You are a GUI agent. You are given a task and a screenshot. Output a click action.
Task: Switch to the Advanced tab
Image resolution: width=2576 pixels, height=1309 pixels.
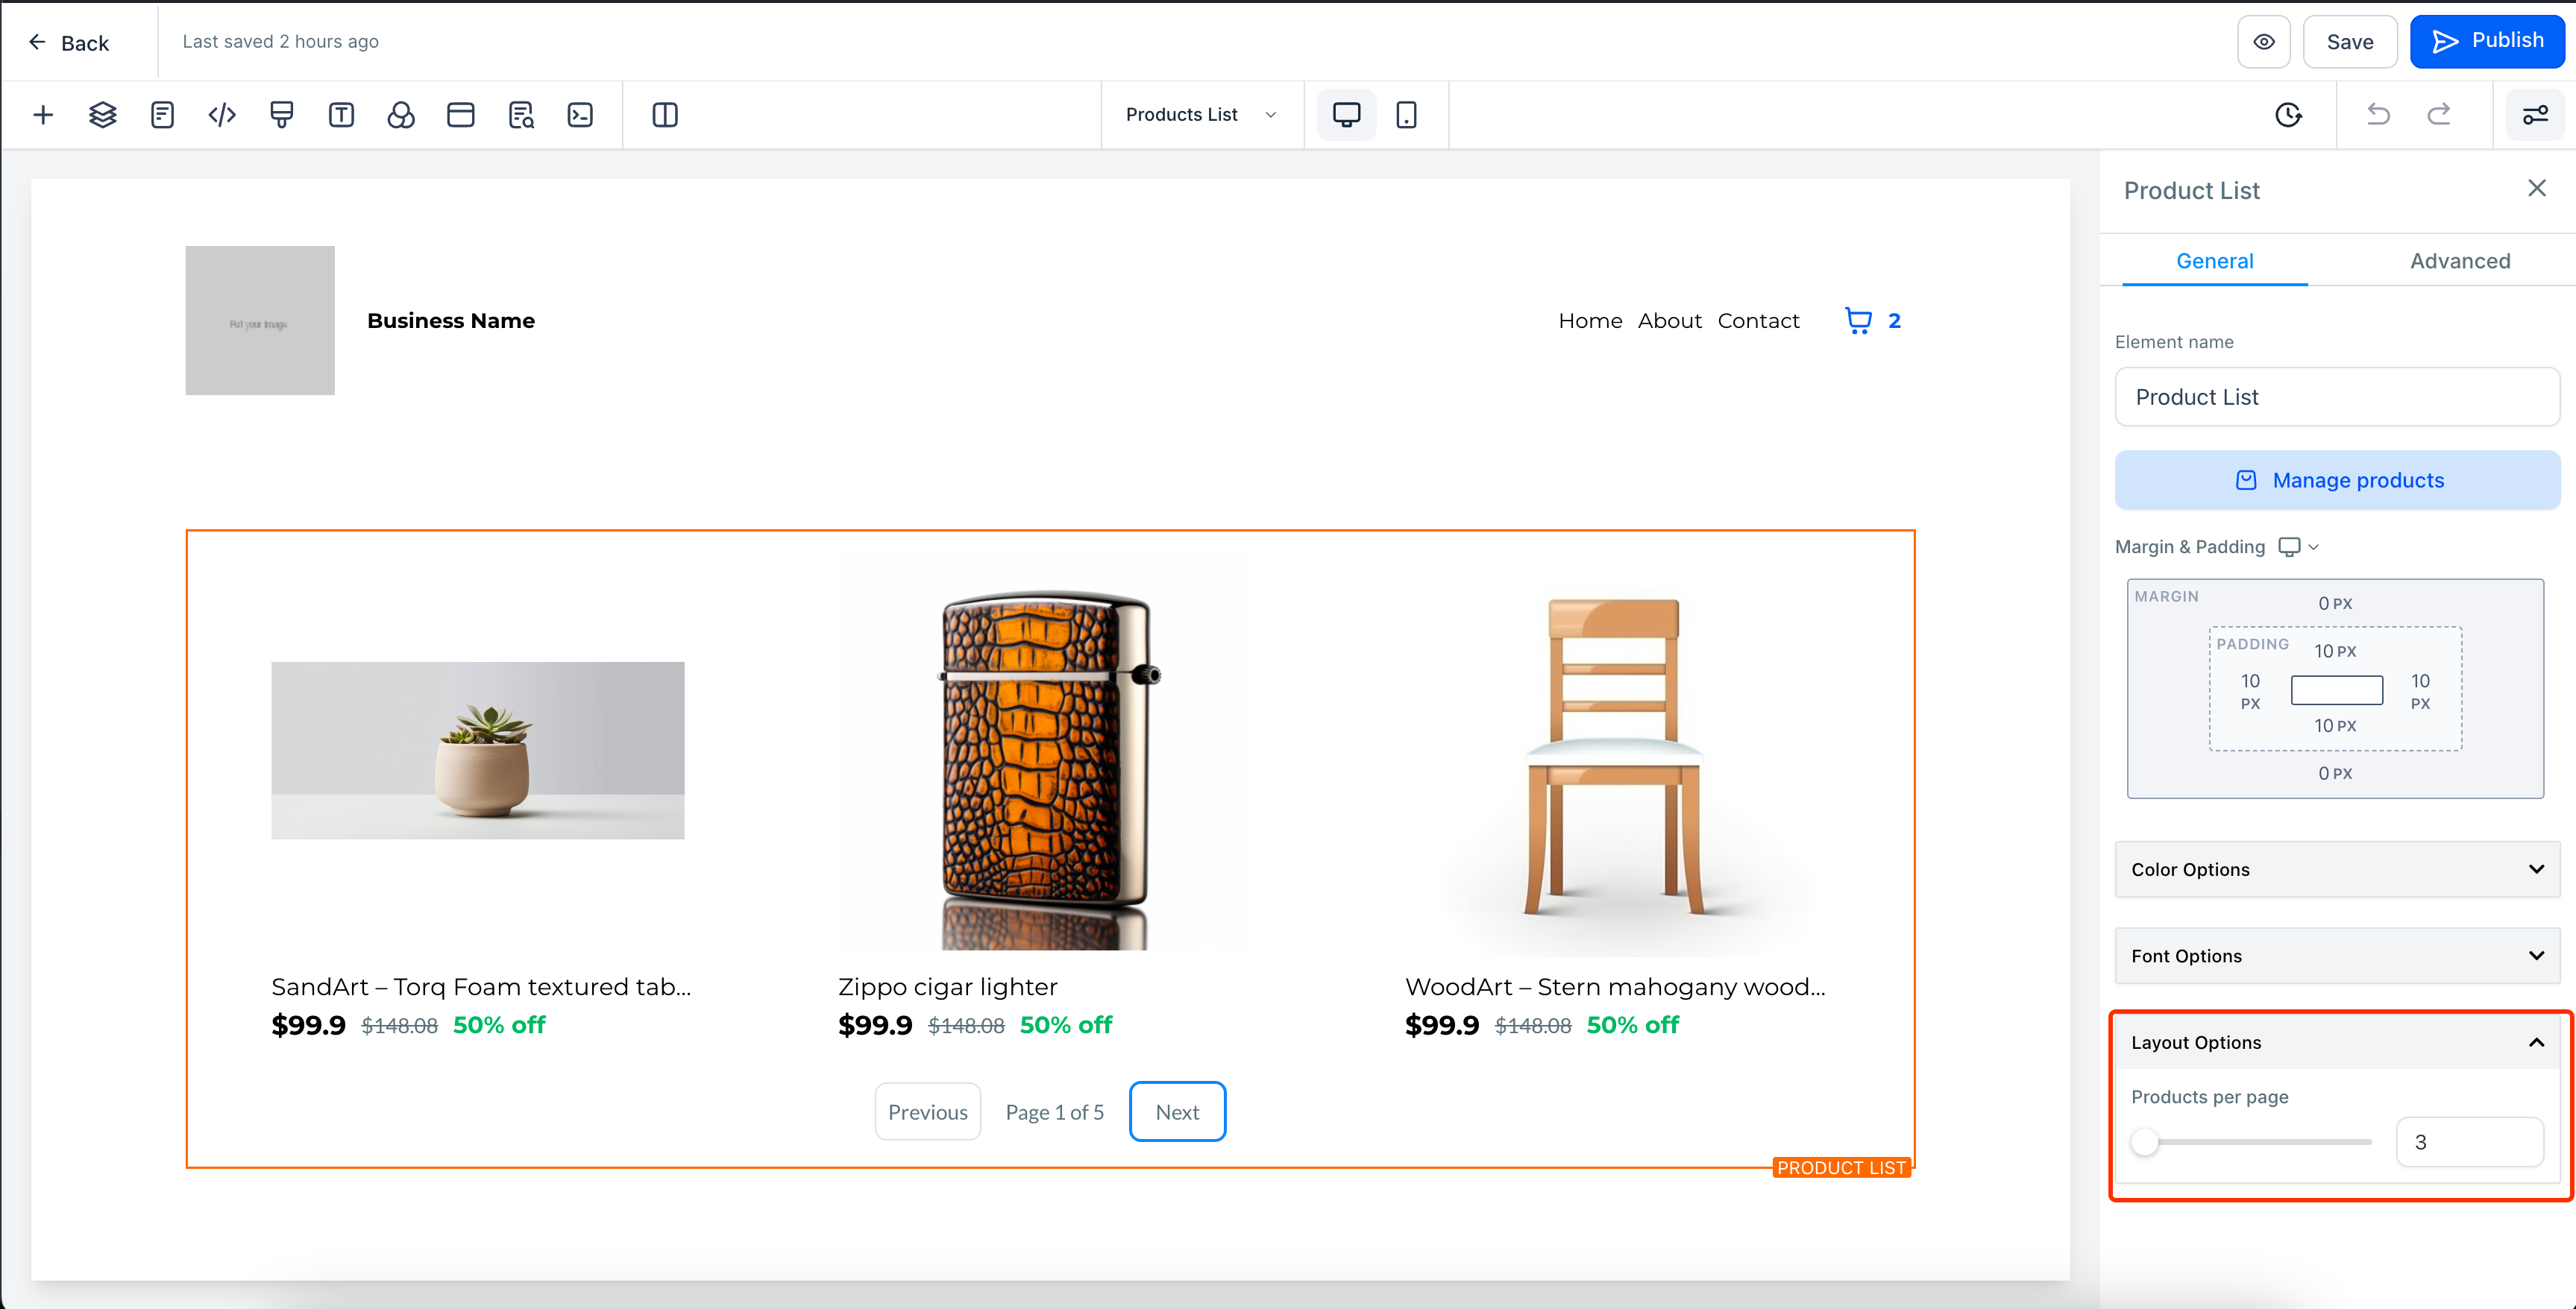[2459, 261]
